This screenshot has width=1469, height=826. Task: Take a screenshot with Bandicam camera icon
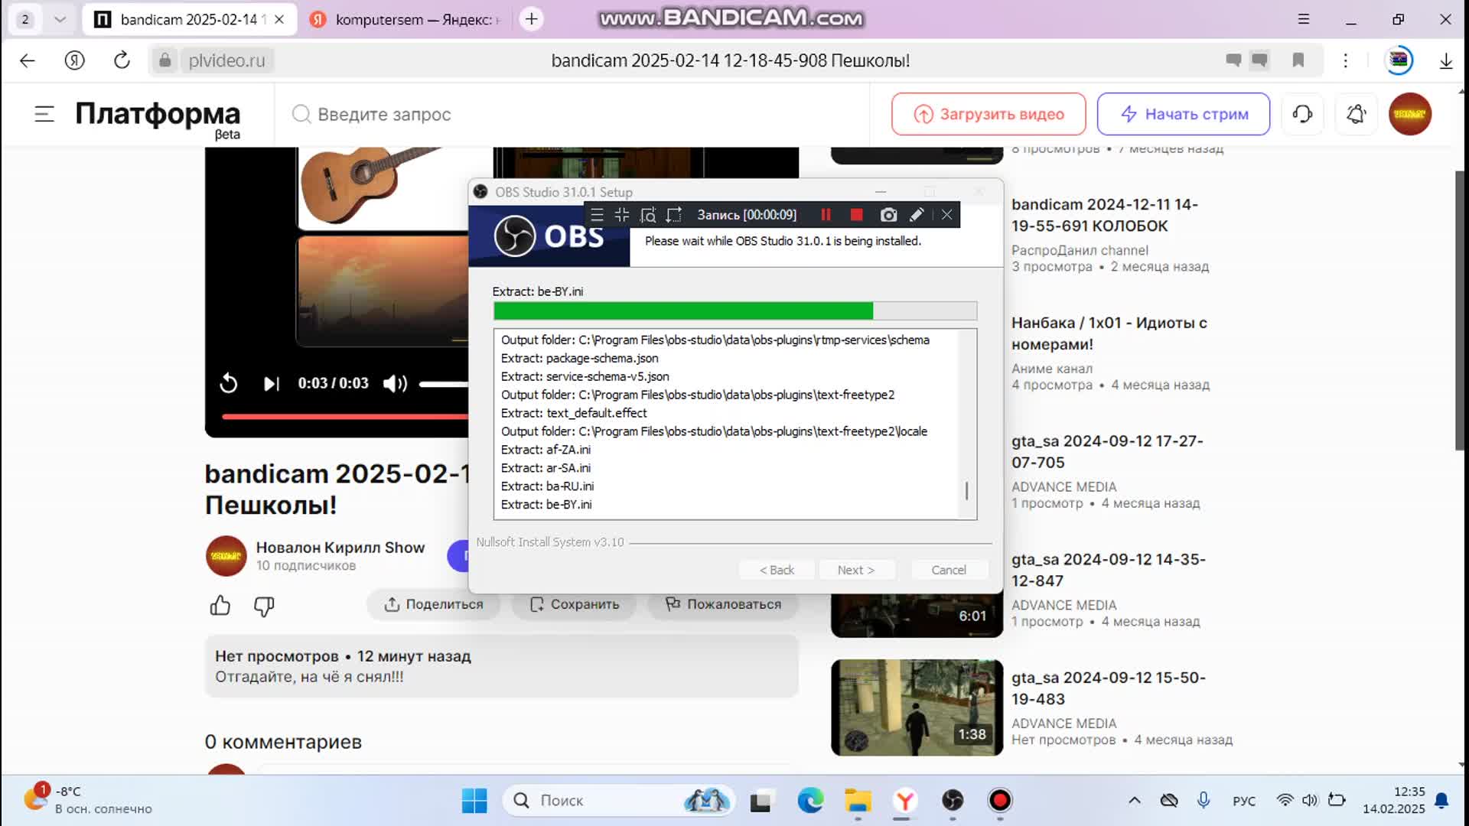[888, 215]
